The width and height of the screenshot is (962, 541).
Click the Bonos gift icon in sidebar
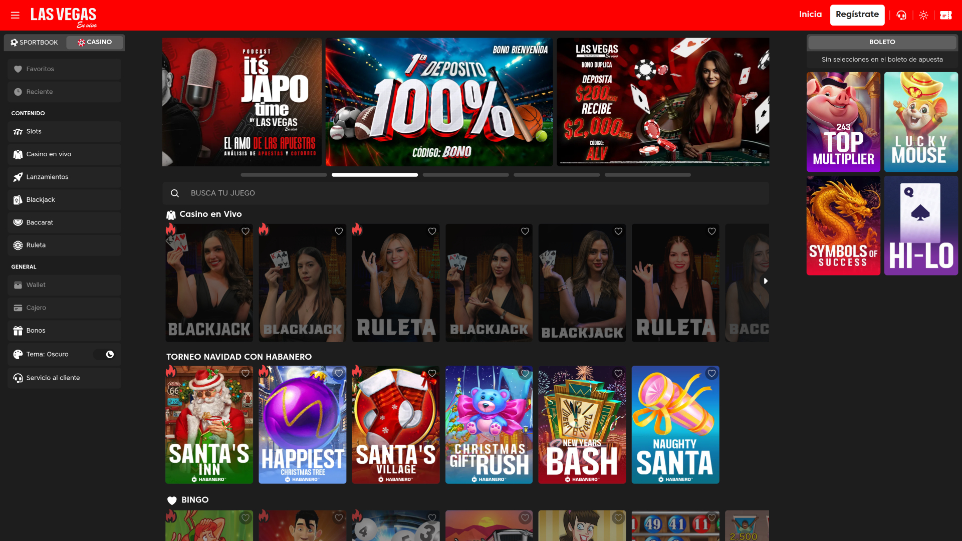point(18,331)
